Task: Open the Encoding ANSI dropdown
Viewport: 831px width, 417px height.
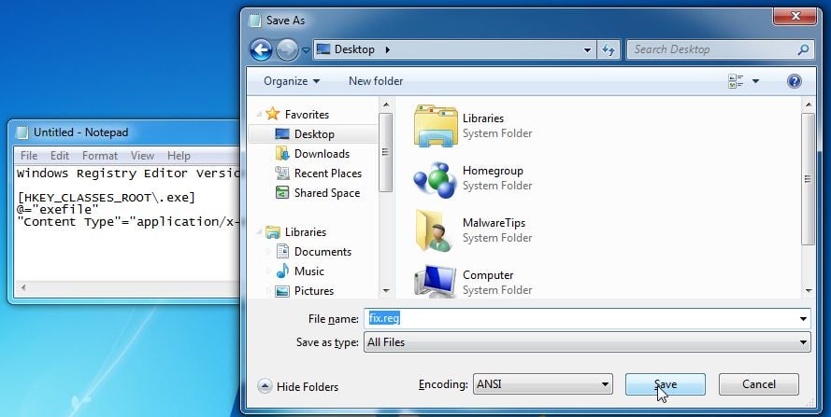Action: (543, 384)
